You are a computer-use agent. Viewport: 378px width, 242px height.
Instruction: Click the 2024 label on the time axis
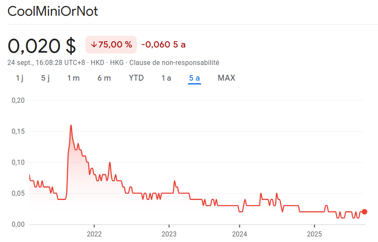[240, 234]
